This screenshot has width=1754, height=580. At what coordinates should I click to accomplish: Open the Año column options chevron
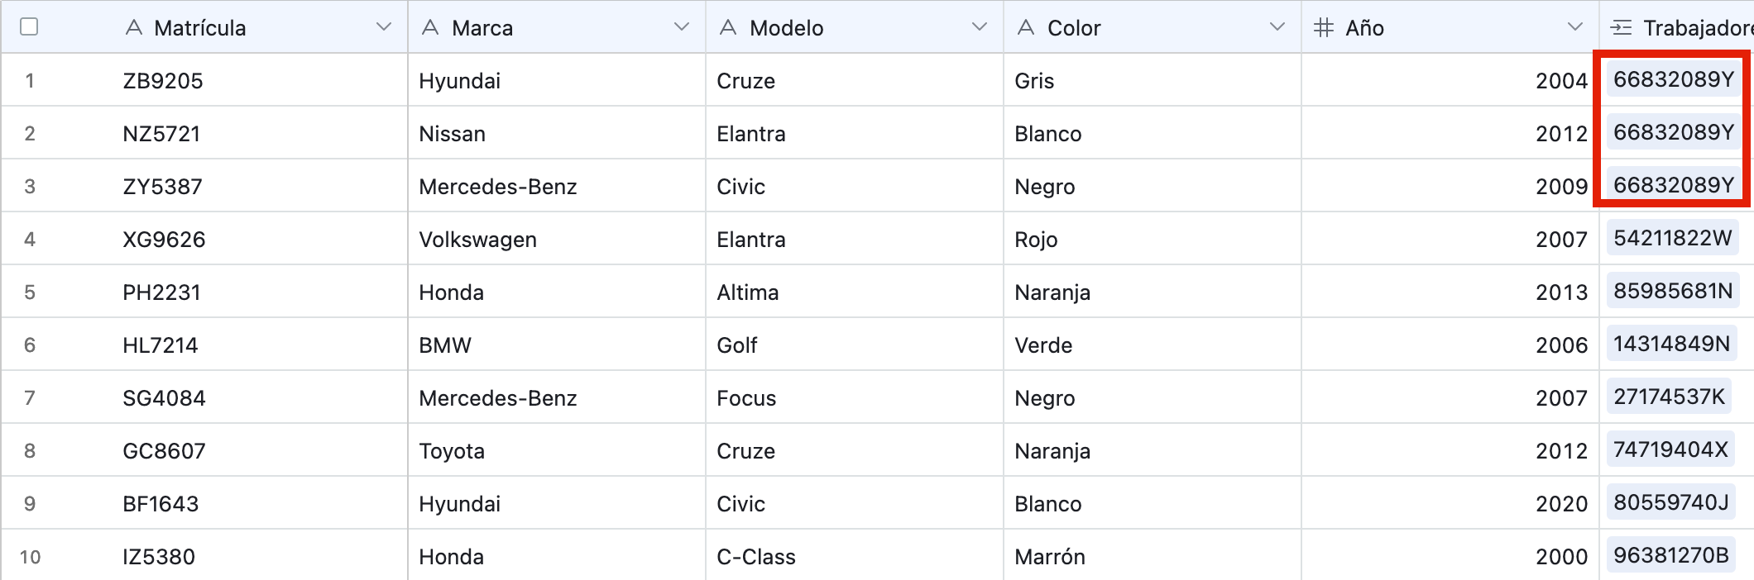[x=1575, y=27]
